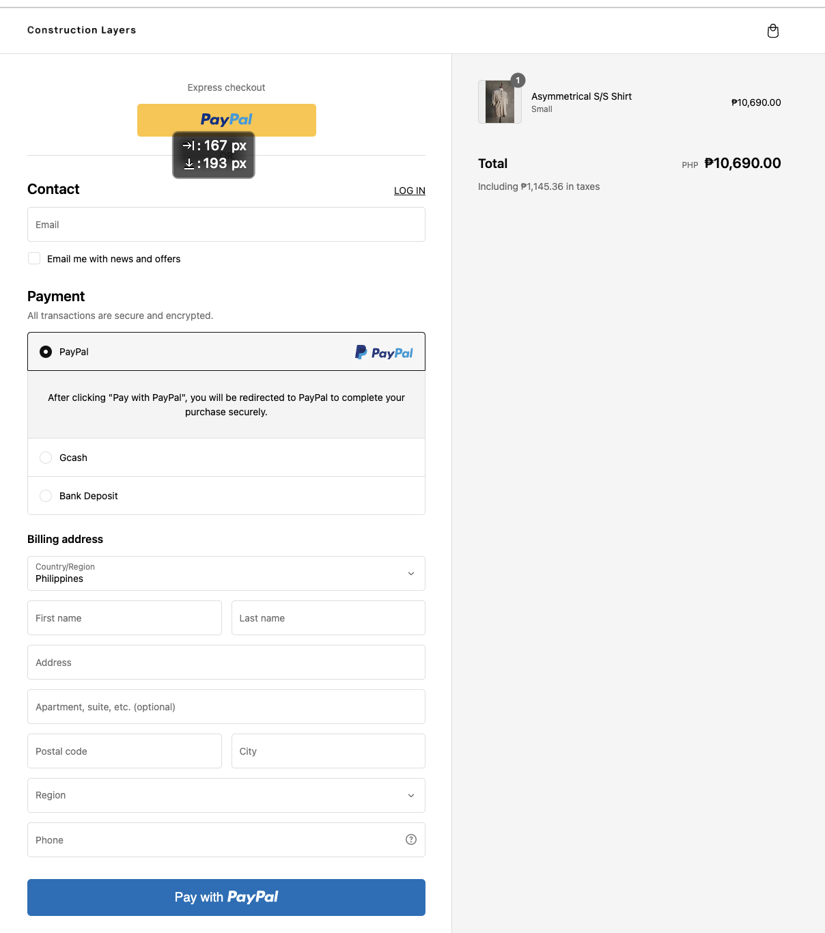Select the PayPal radio button
This screenshot has height=933, width=825.
pyautogui.click(x=46, y=352)
